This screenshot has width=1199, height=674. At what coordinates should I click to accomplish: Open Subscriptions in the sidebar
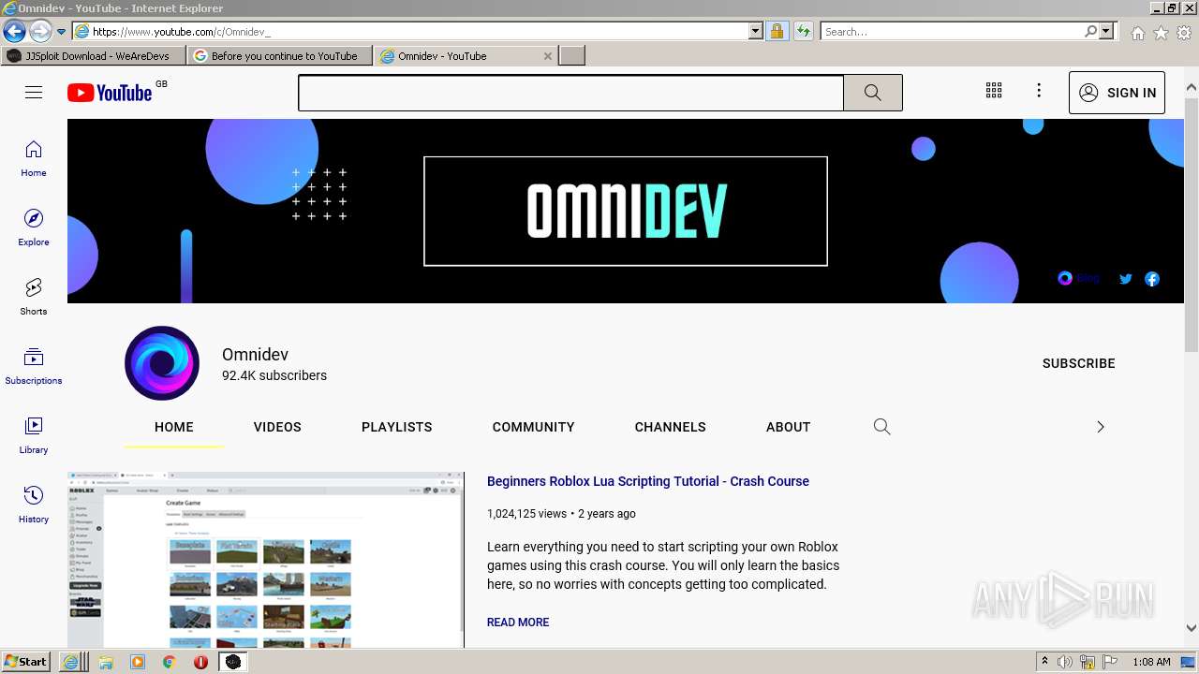click(34, 366)
